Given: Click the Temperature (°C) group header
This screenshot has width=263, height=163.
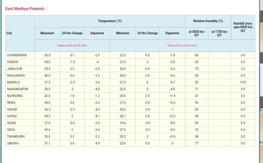Looking at the screenshot, I should click(110, 21).
